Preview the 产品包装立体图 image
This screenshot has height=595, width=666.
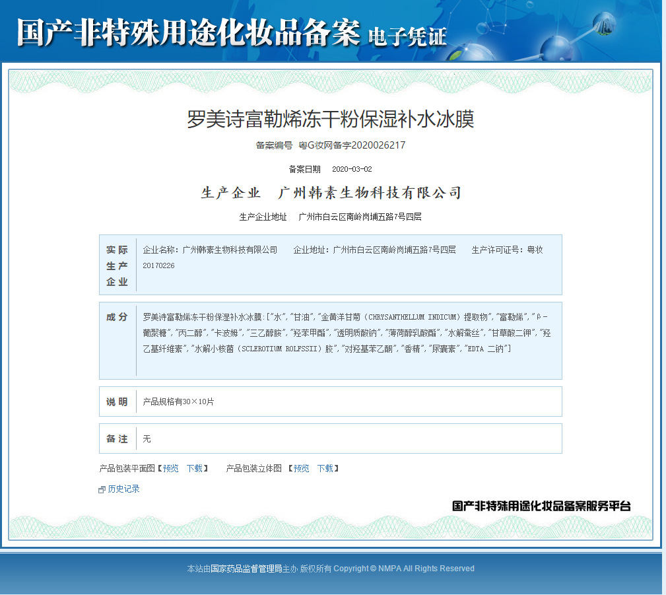click(x=301, y=468)
